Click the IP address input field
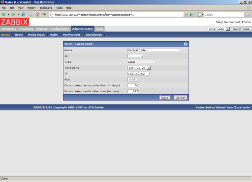 point(138,74)
